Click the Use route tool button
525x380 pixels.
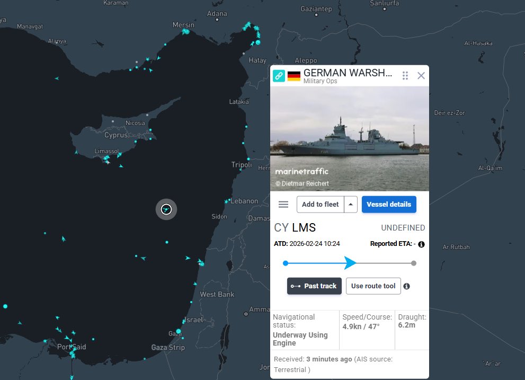pyautogui.click(x=373, y=286)
